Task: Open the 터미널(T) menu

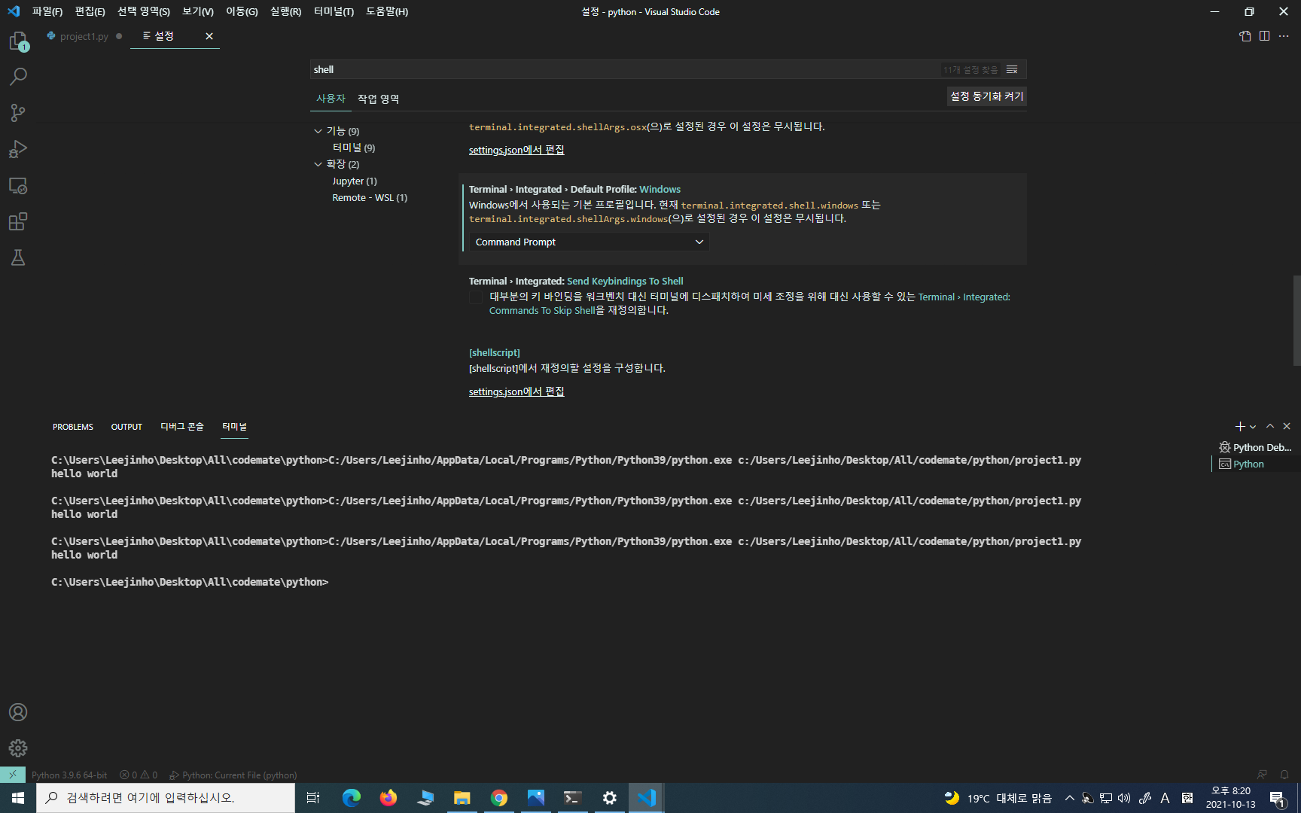Action: click(x=334, y=11)
